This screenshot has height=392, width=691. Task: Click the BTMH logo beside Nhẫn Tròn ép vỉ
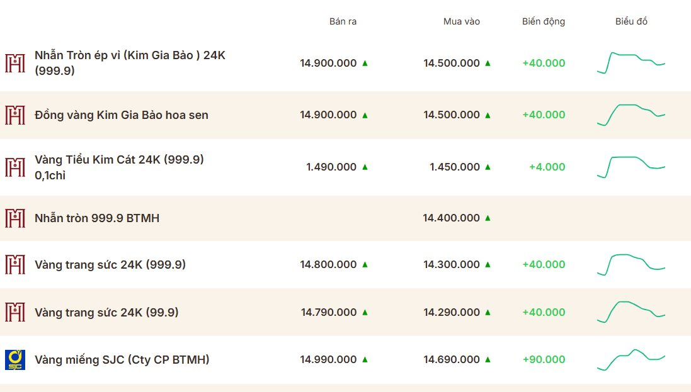[15, 63]
